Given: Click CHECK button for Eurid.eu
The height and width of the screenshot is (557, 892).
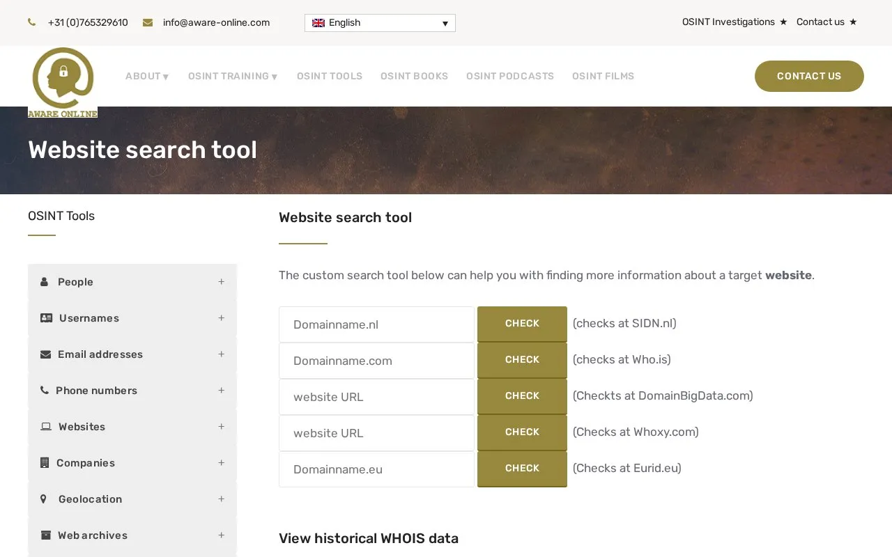Looking at the screenshot, I should (522, 469).
